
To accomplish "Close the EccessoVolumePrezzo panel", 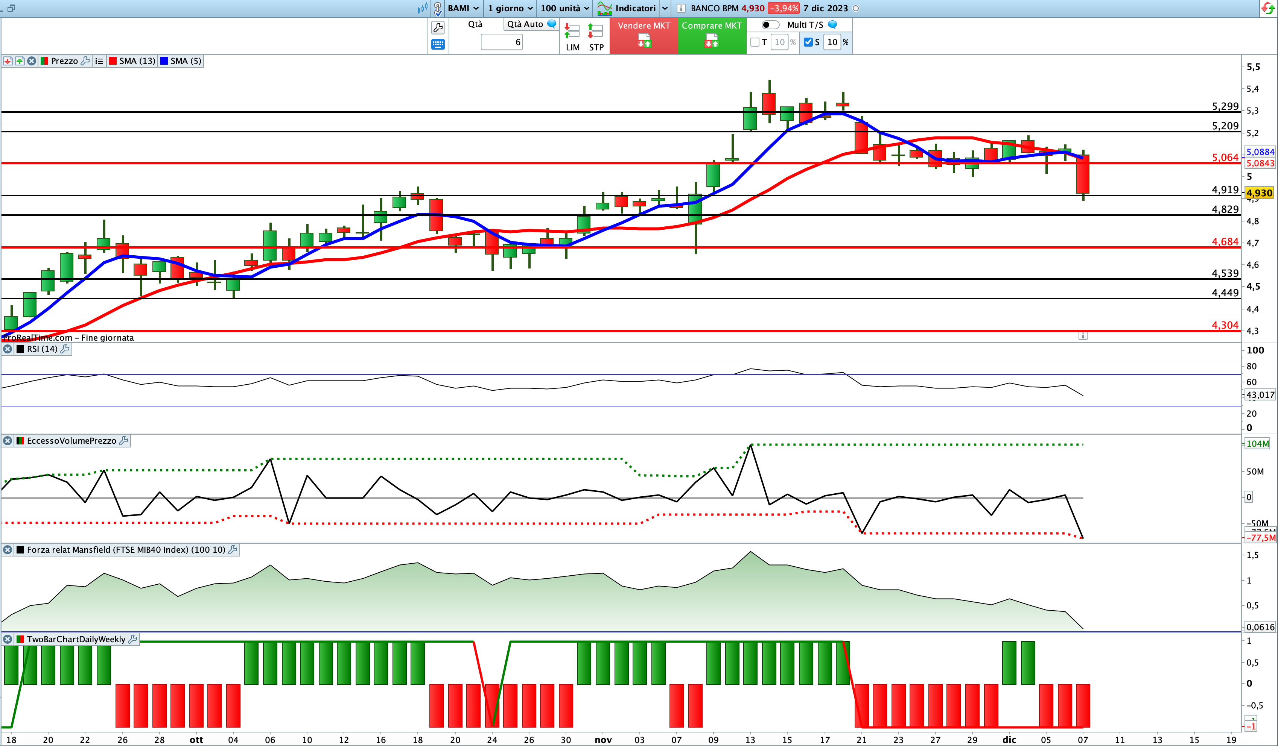I will click(x=8, y=441).
